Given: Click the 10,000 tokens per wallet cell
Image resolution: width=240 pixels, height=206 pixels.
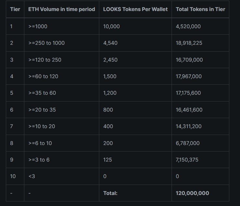Looking at the screenshot, I should (x=135, y=26).
